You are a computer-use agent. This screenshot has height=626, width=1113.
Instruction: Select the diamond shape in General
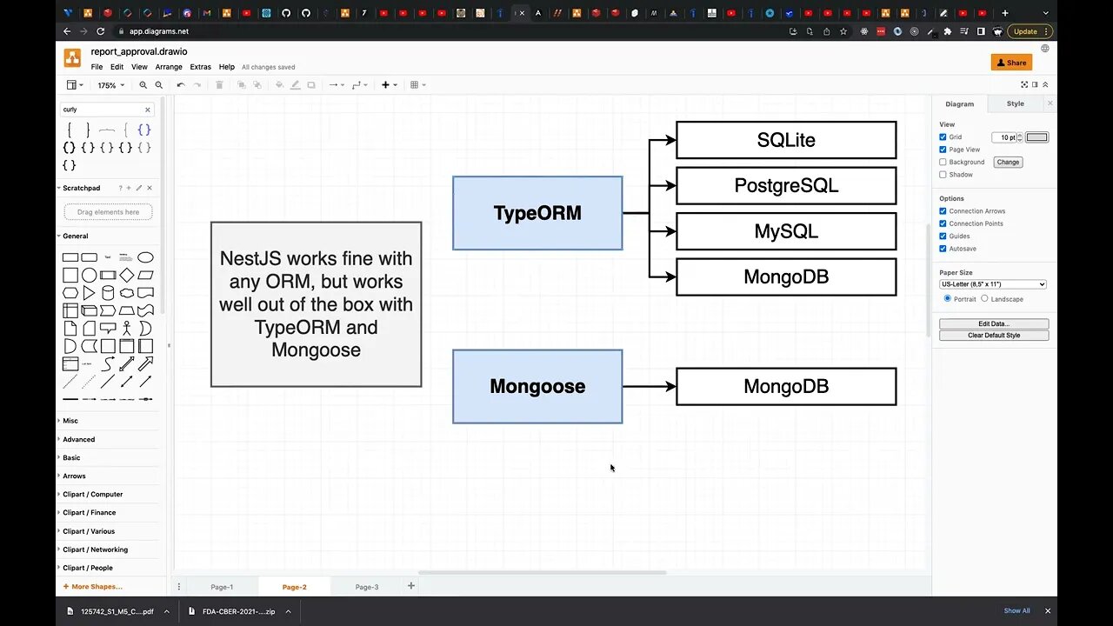click(x=126, y=275)
